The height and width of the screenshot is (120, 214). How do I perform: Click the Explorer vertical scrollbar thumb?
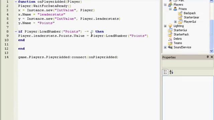point(211,34)
